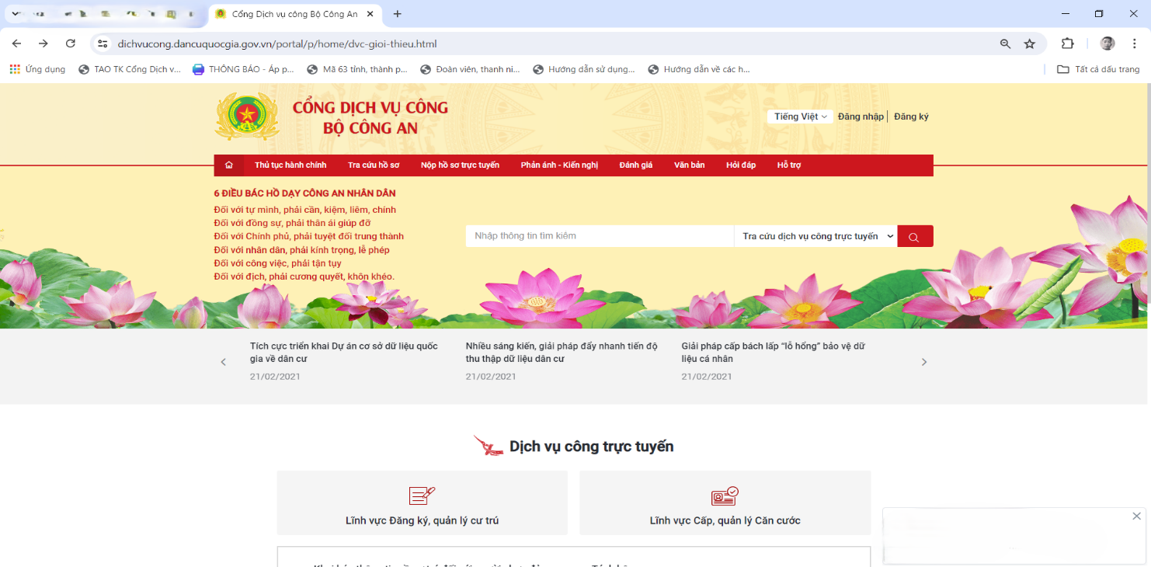Viewport: 1151px width, 567px height.
Task: Open the Thủ tục hành chính menu
Action: click(x=290, y=165)
